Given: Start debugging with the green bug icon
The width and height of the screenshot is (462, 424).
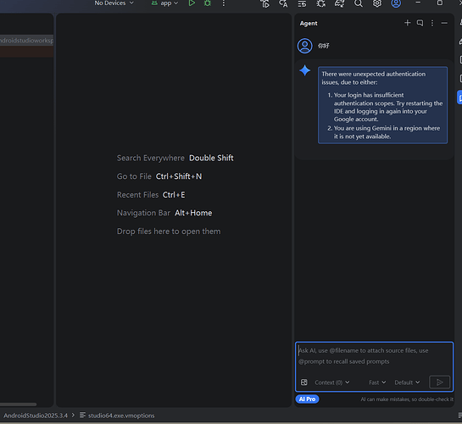Looking at the screenshot, I should [208, 3].
